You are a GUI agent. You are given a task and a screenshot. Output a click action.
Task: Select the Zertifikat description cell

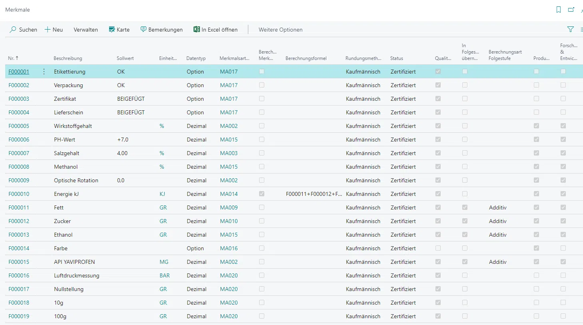[65, 99]
